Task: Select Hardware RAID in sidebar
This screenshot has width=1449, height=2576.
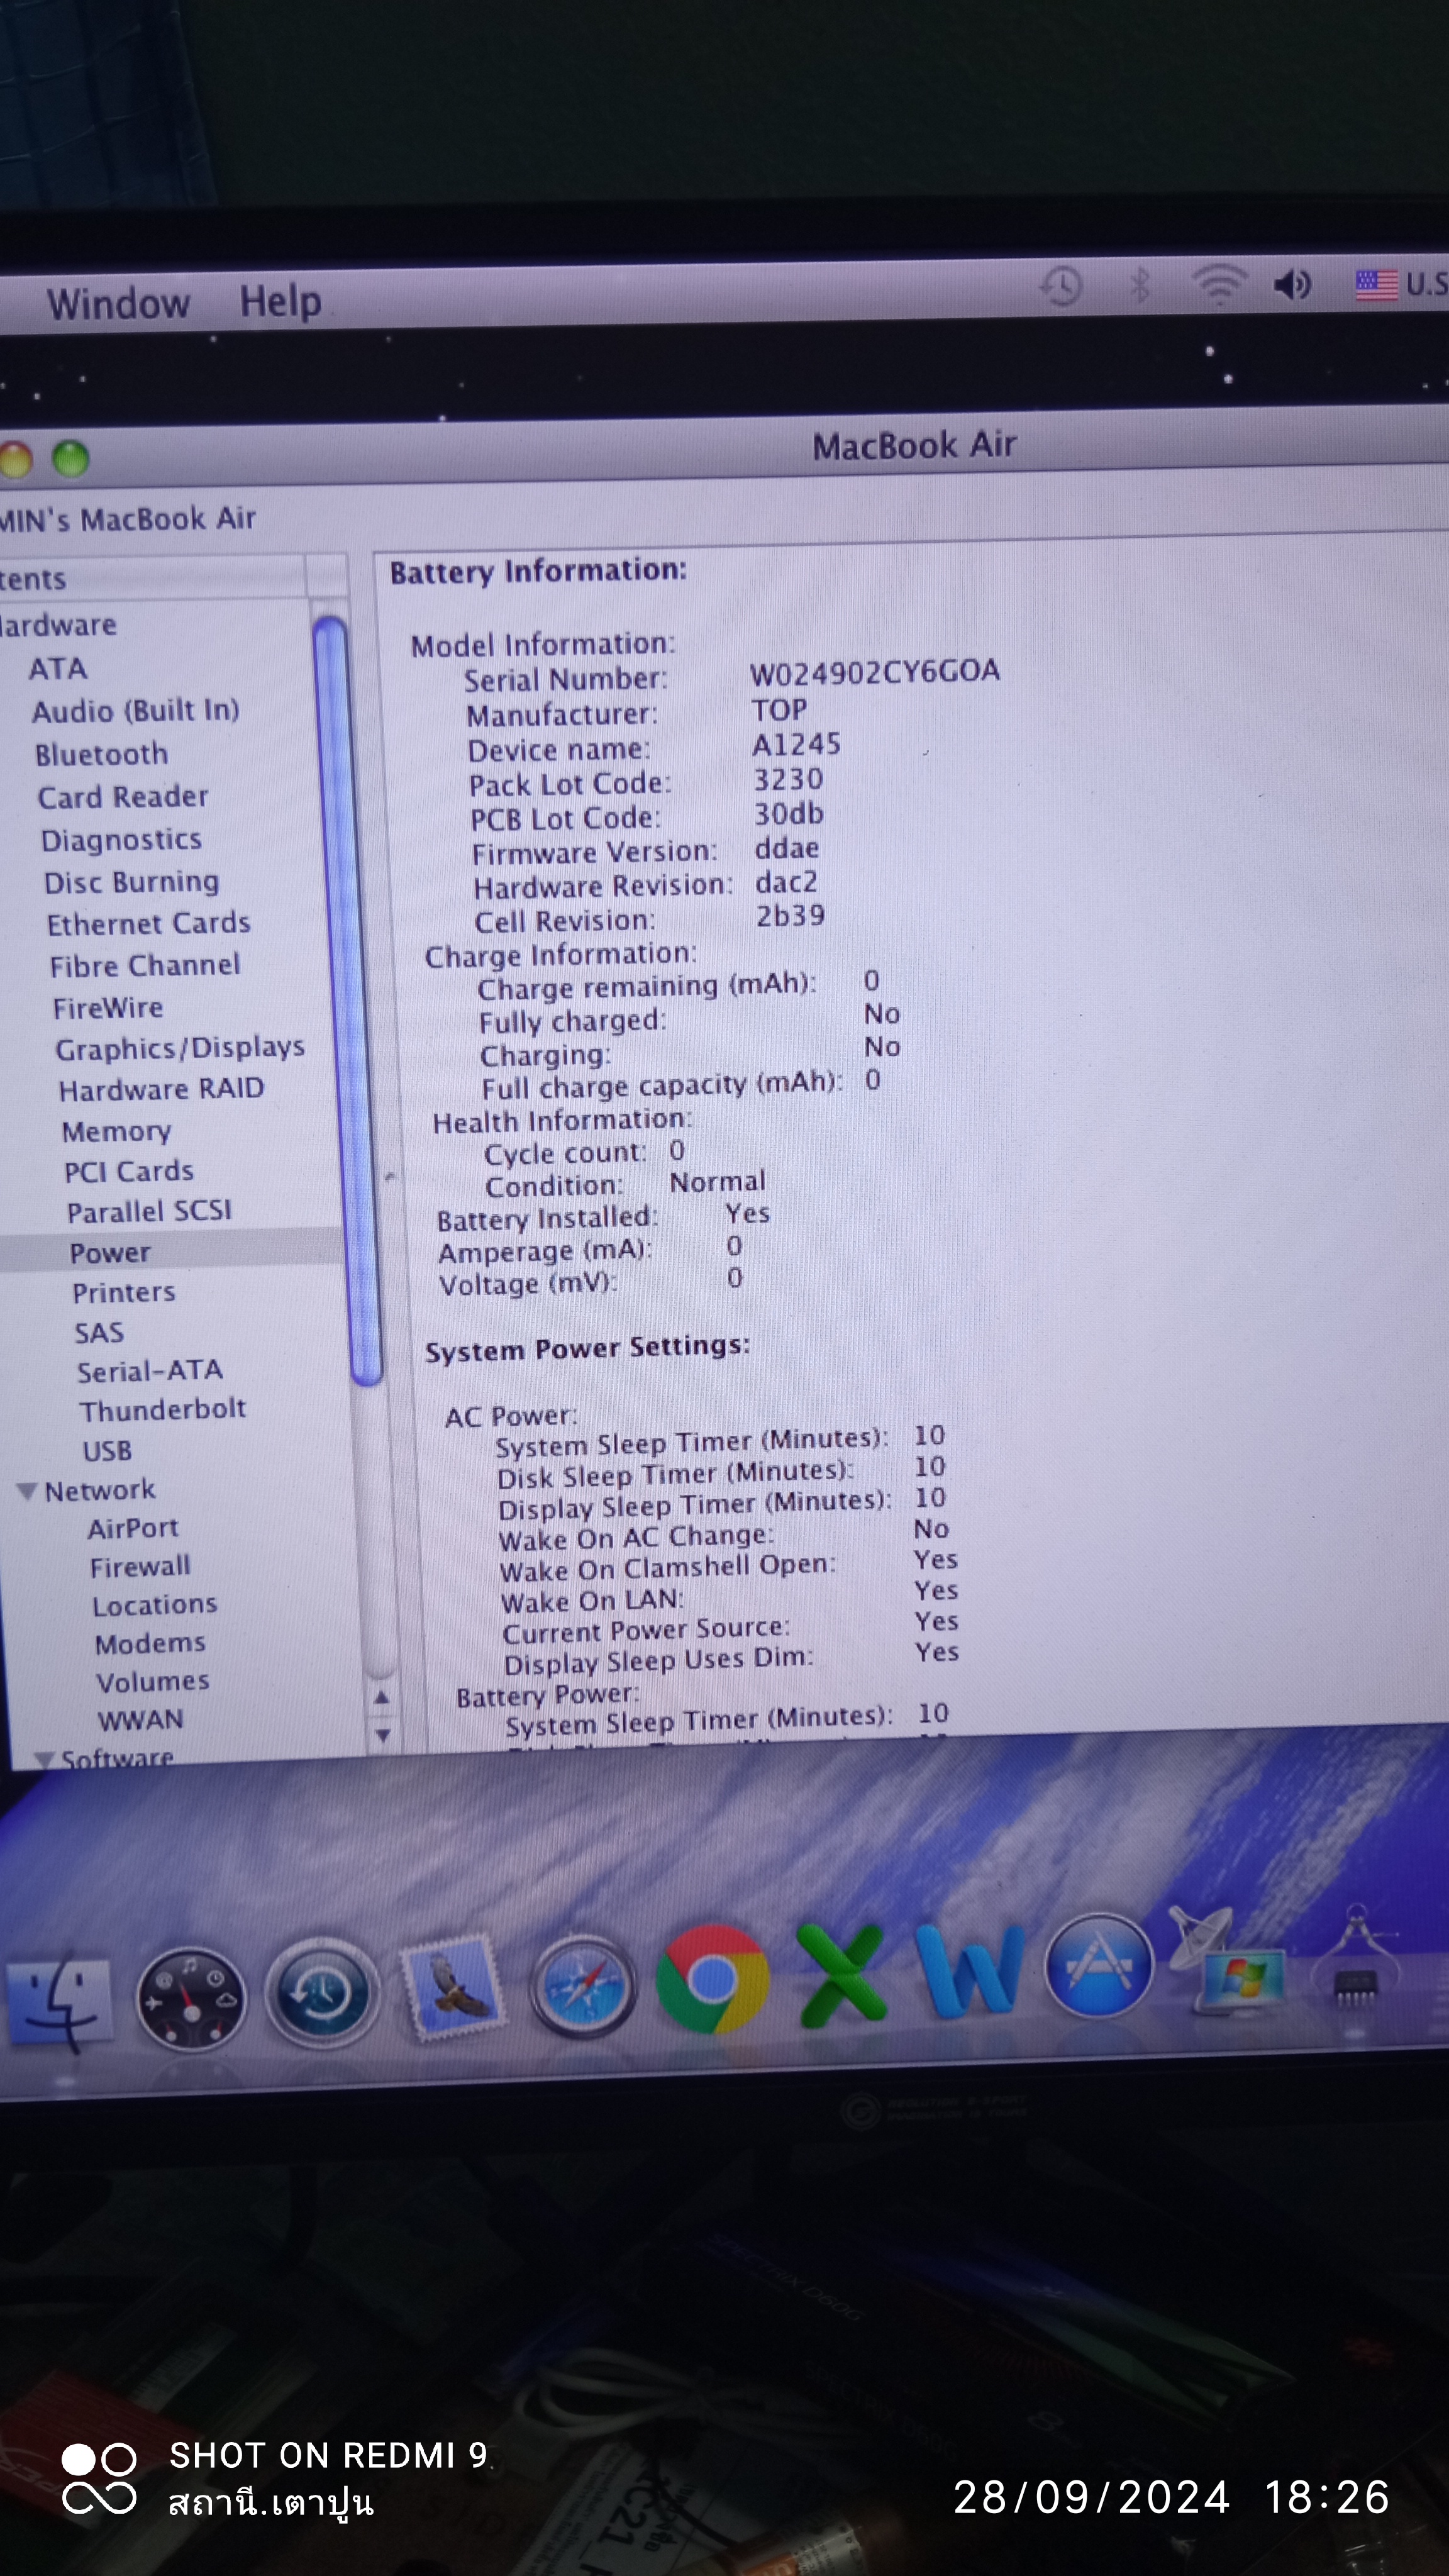Action: 161,1089
